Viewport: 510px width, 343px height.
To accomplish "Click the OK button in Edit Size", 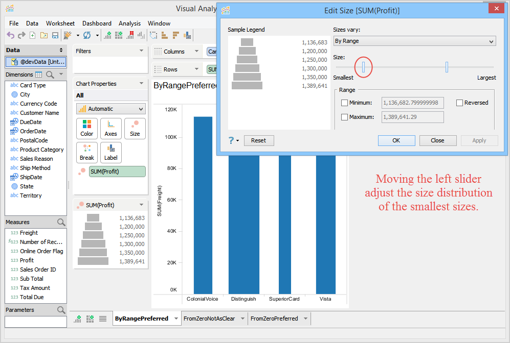I will tap(396, 140).
